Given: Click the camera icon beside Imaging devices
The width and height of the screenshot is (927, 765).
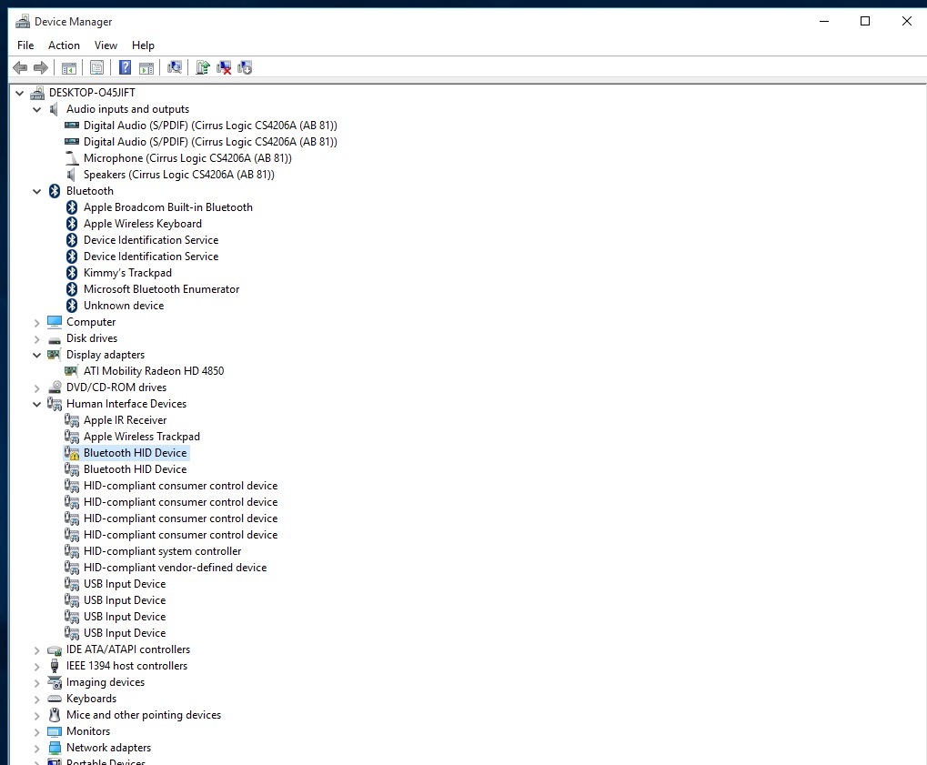Looking at the screenshot, I should coord(55,682).
